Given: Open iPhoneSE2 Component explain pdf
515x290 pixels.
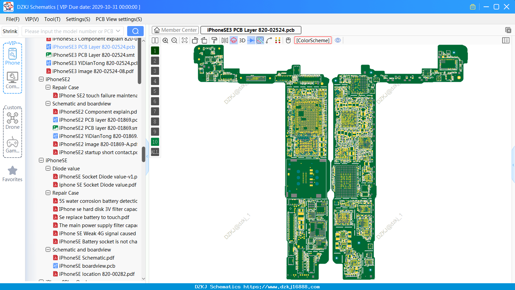Looking at the screenshot, I should pos(95,112).
